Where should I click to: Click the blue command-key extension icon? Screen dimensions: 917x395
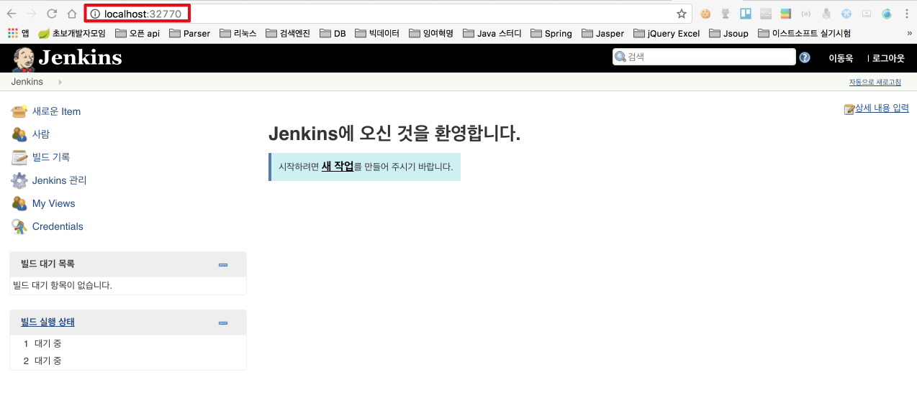846,14
